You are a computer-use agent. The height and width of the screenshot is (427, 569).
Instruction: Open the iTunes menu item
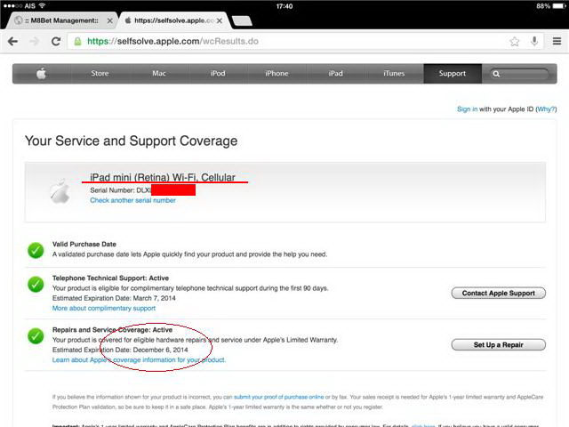click(x=394, y=73)
